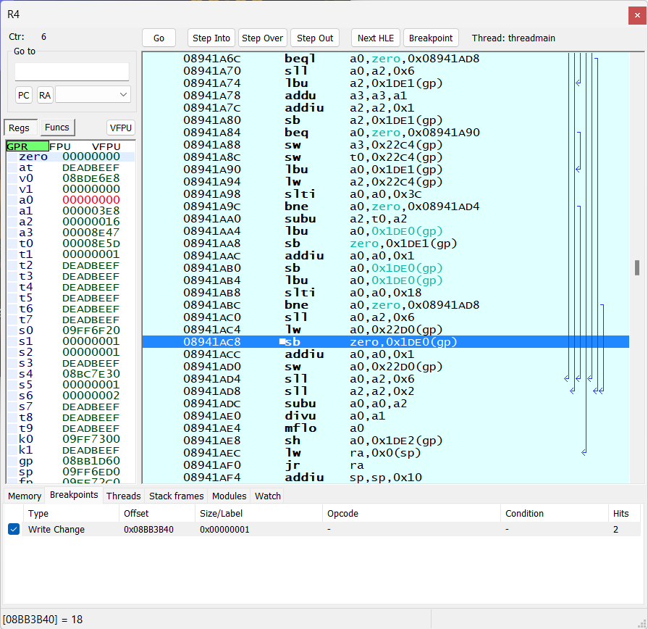Select the highlighted line at 08941AC8
The height and width of the screenshot is (629, 648).
pos(386,342)
